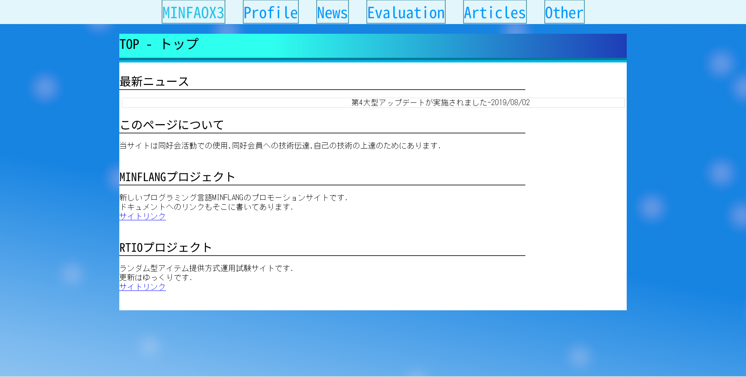The height and width of the screenshot is (377, 746).
Task: Click the TOP - トップ page title
Action: coord(159,45)
